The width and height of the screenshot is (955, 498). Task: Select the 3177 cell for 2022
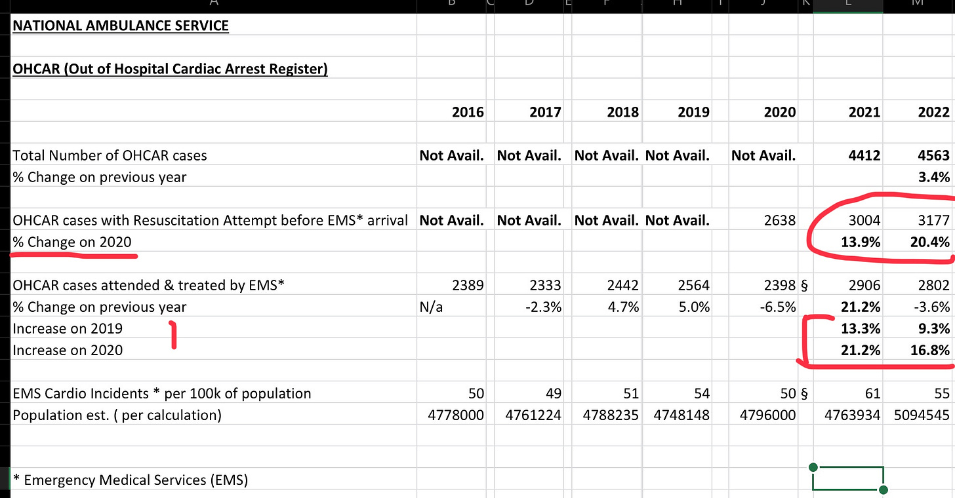[x=934, y=220]
